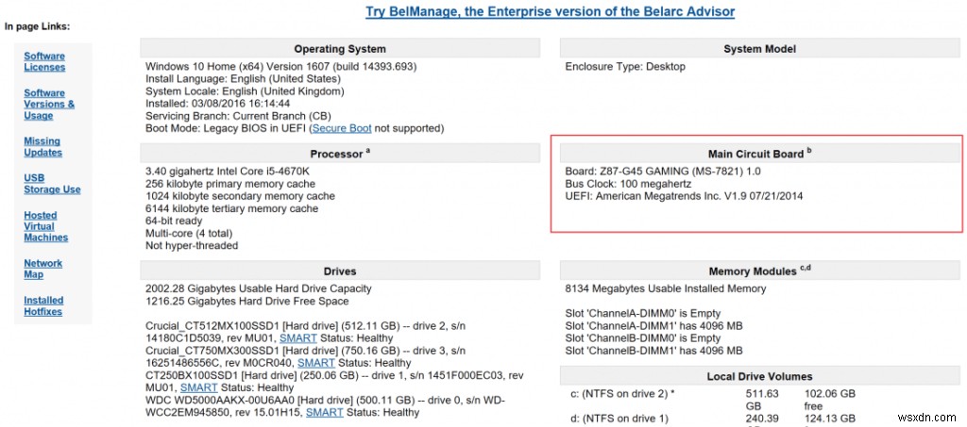Image resolution: width=967 pixels, height=427 pixels.
Task: Click the System Model section header
Action: click(759, 49)
